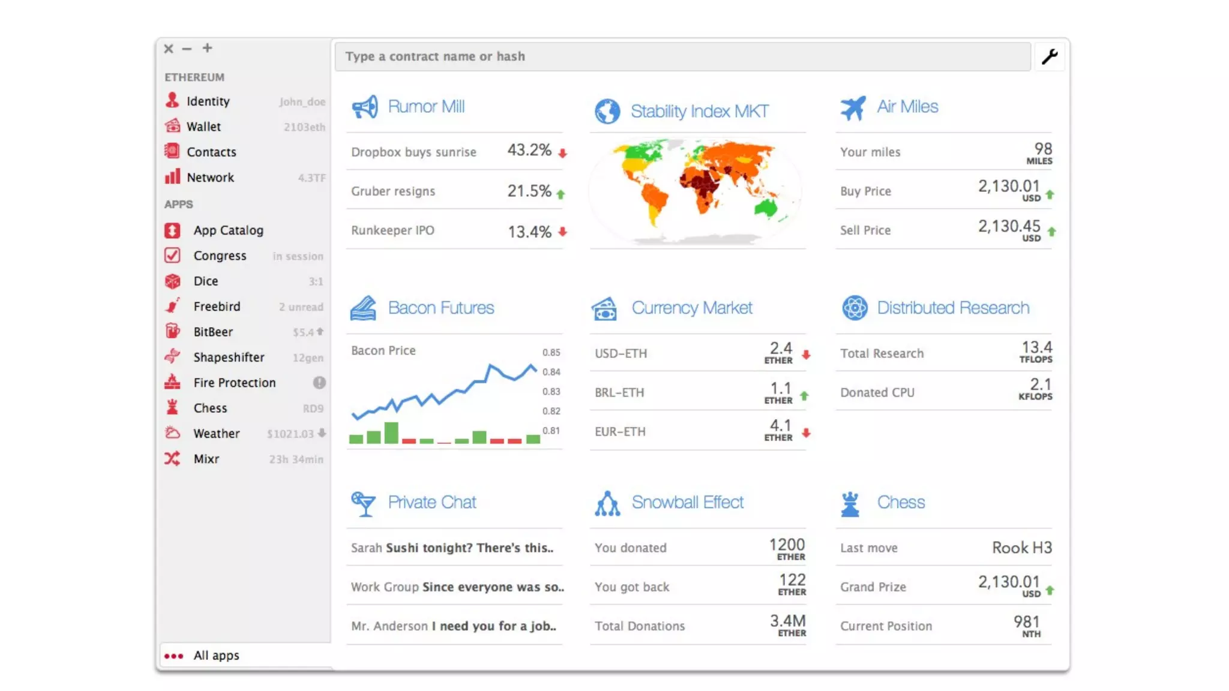Select Wallet in the Ethereum section
Viewport: 1229px width, 691px height.
point(203,127)
